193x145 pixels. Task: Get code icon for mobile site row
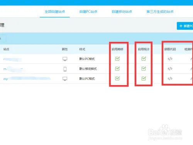click(x=170, y=68)
